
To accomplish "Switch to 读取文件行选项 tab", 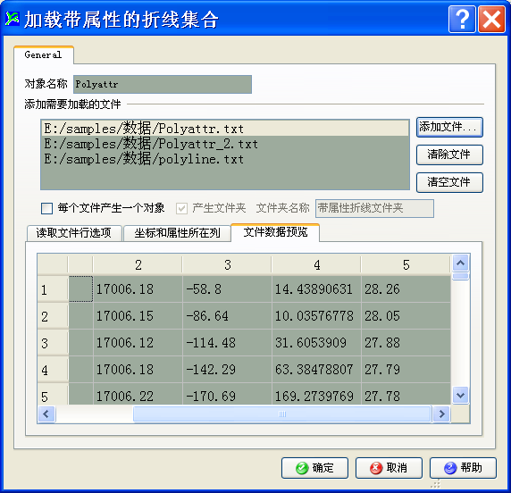I will click(x=74, y=233).
